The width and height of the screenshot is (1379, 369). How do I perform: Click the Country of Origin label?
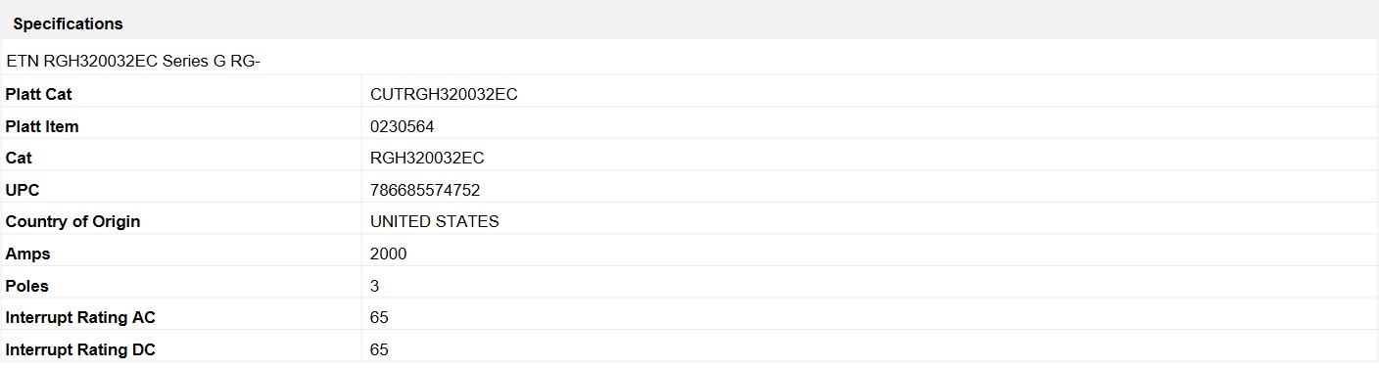[x=72, y=221]
